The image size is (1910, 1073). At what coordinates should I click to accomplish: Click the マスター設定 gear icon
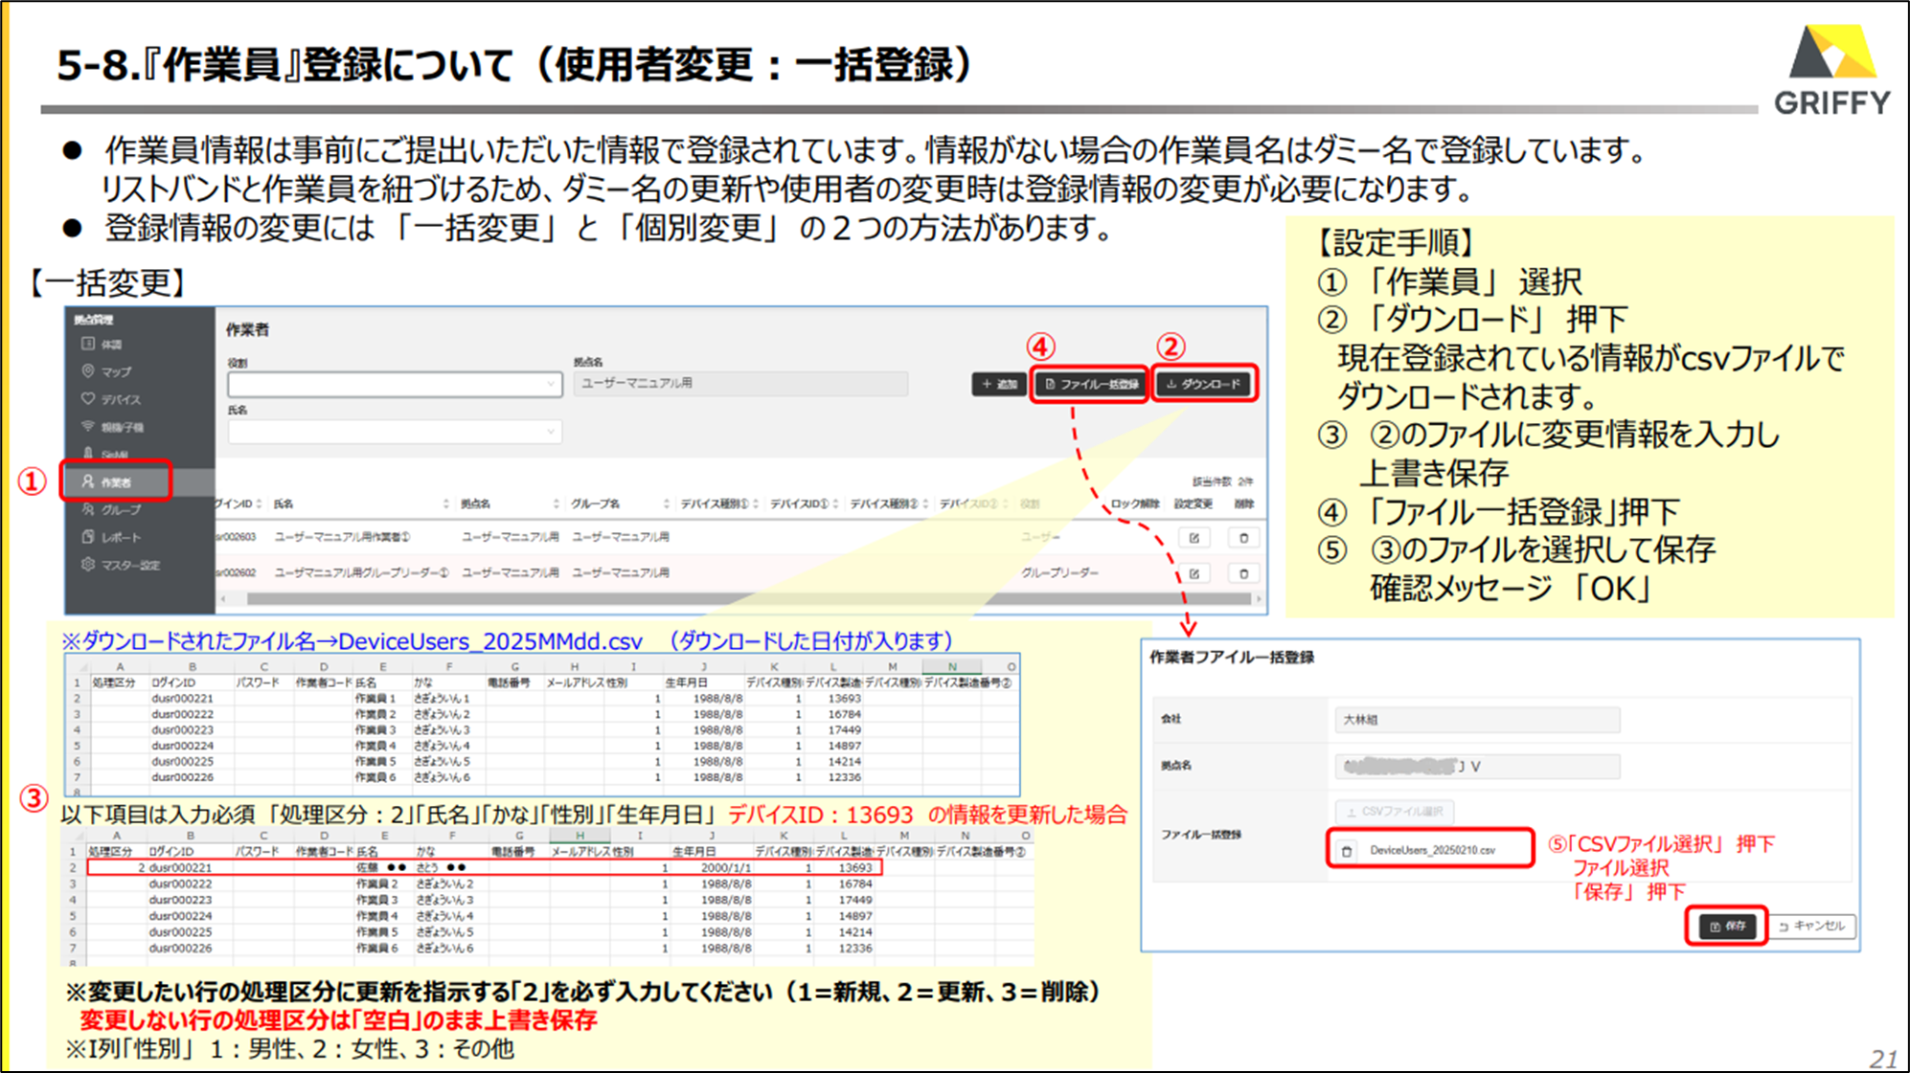[88, 565]
